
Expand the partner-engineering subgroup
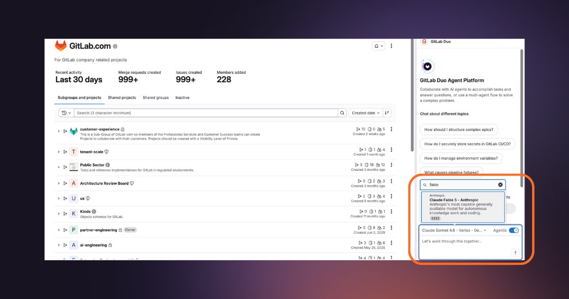point(59,230)
